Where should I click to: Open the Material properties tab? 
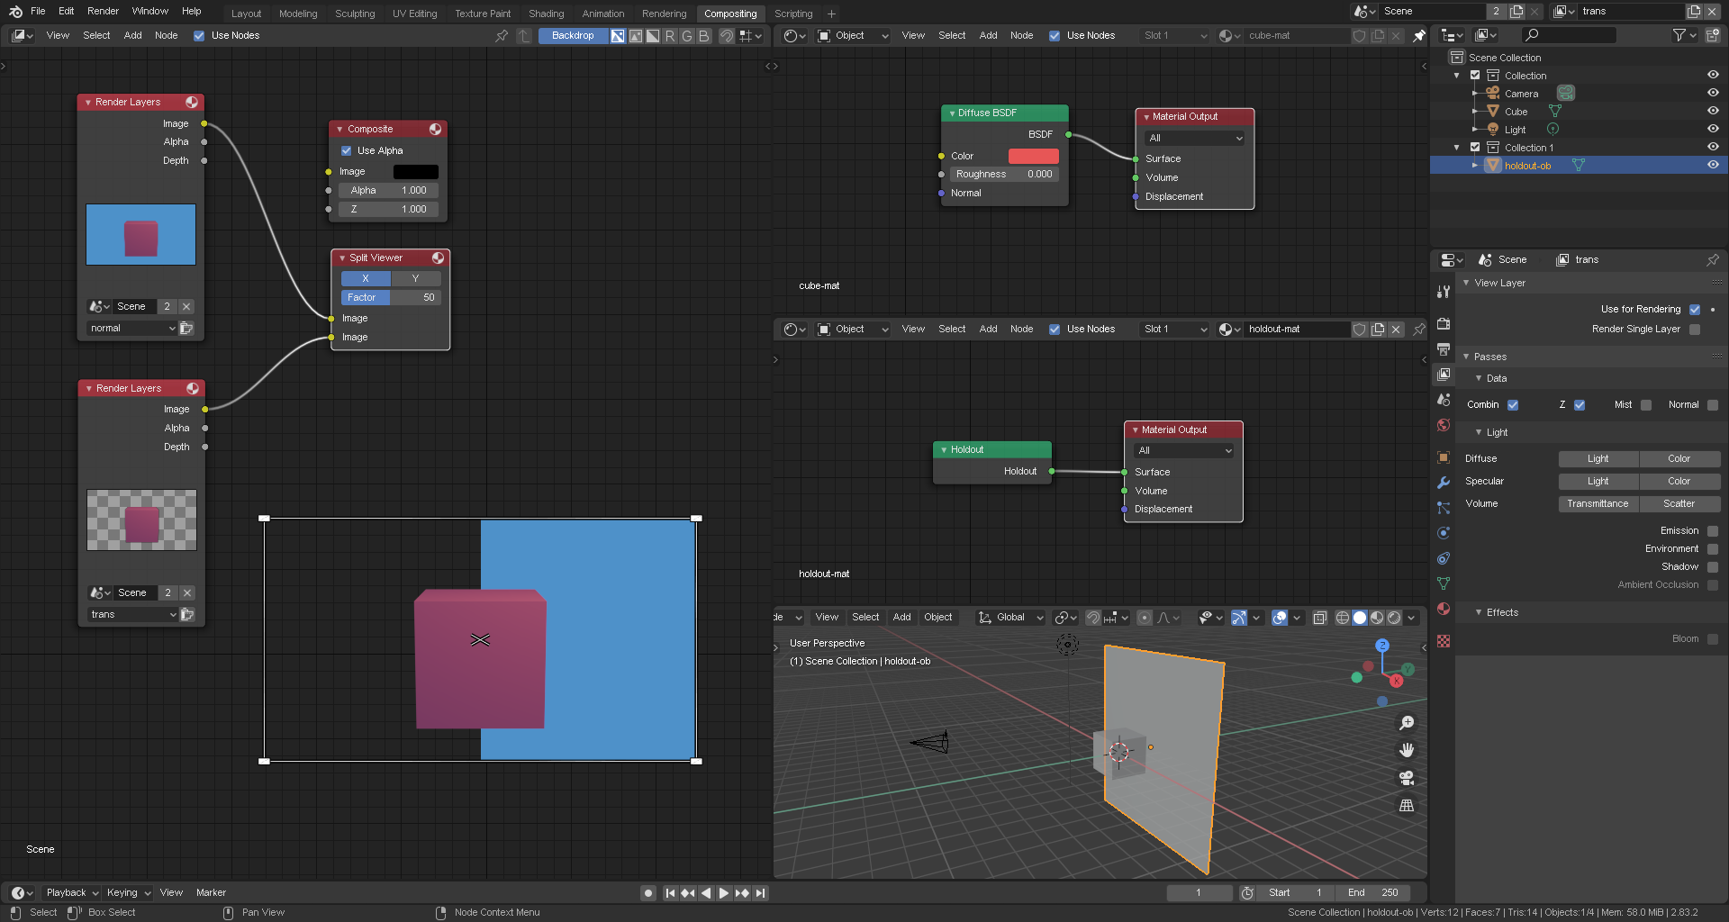(1444, 609)
